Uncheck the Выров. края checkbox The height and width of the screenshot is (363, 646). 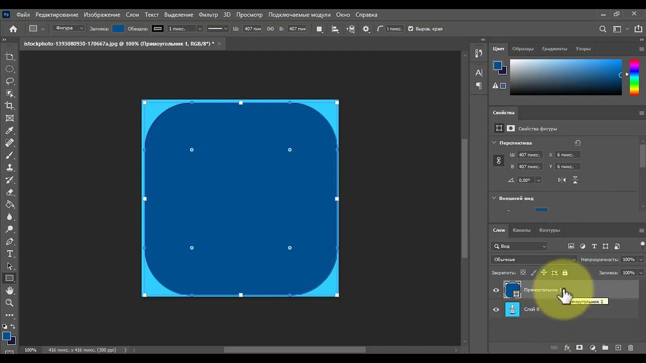[x=410, y=29]
